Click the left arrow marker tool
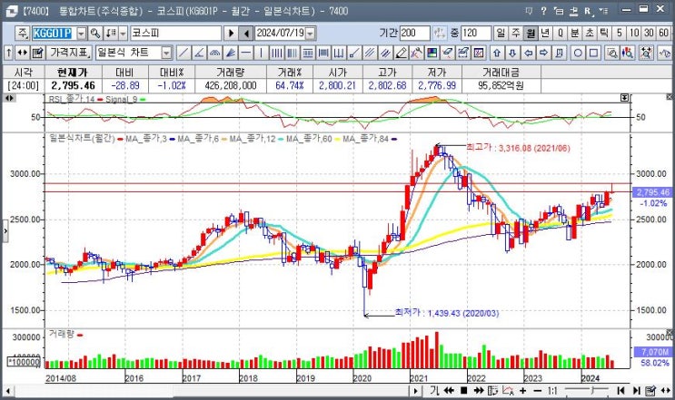The width and height of the screenshot is (675, 400). (528, 53)
